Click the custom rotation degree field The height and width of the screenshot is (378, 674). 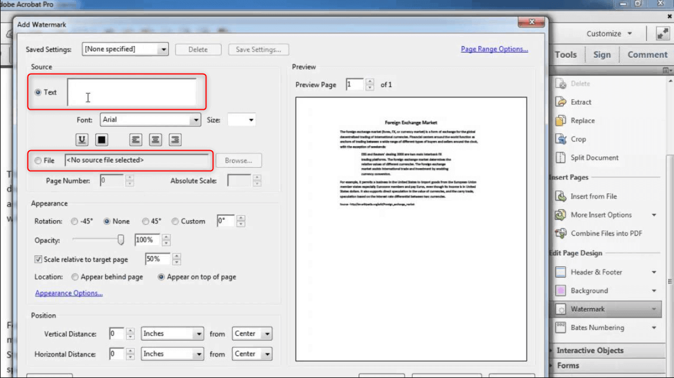226,221
